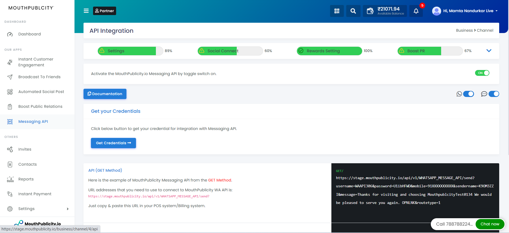Click the Get your Credentials heading
This screenshot has height=233, width=509.
click(116, 111)
